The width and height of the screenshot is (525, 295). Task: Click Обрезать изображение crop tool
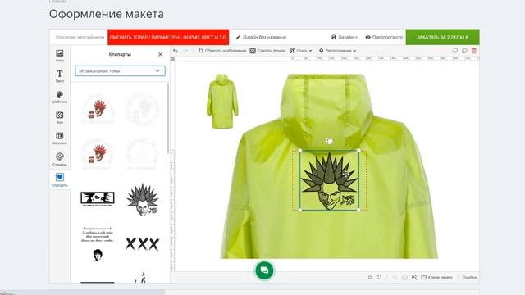pos(222,51)
